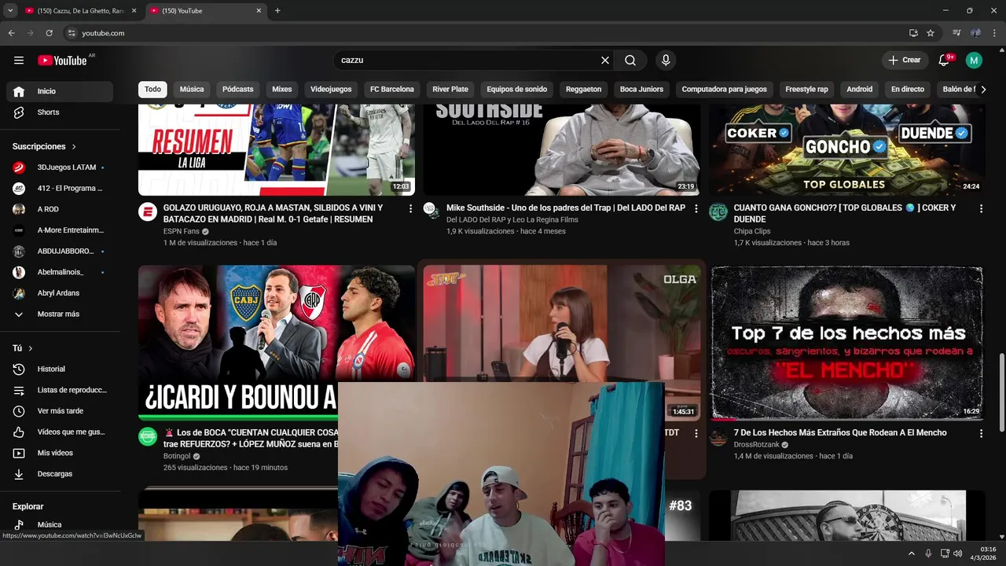Open Abryl Ardans subscription channel

[60, 293]
